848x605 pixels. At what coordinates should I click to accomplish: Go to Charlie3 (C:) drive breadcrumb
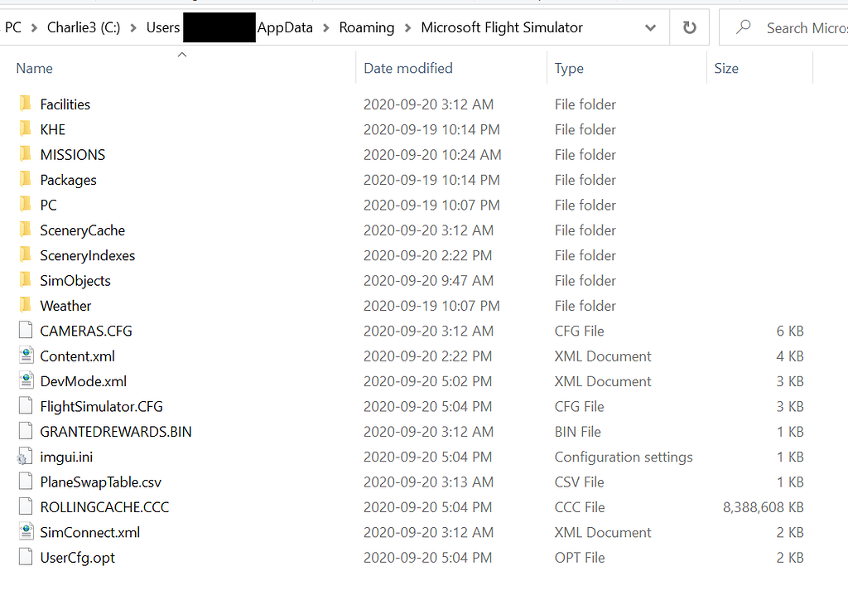tap(83, 27)
